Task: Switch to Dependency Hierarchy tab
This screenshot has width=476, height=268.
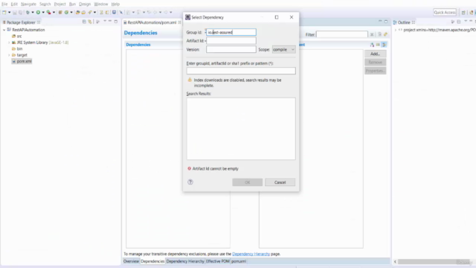Action: click(x=185, y=261)
